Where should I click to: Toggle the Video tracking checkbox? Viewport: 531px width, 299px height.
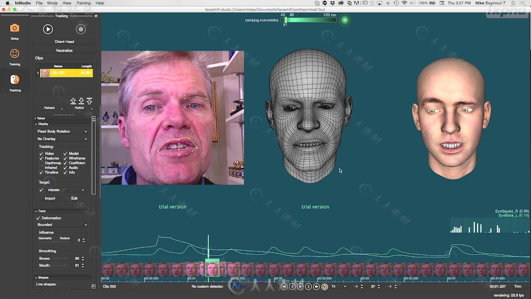pyautogui.click(x=41, y=154)
